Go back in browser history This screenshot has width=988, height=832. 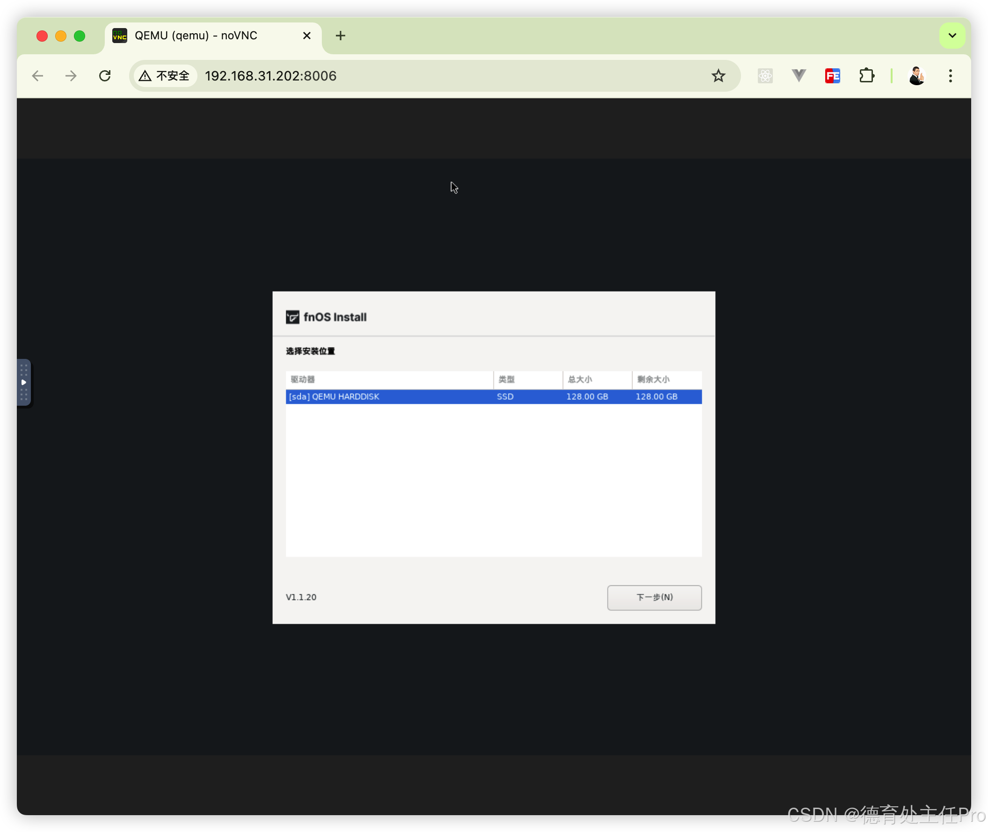click(x=38, y=76)
